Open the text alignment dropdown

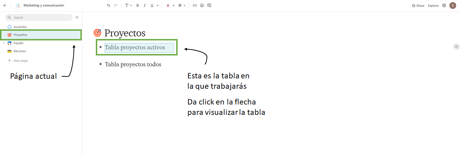pos(182,5)
